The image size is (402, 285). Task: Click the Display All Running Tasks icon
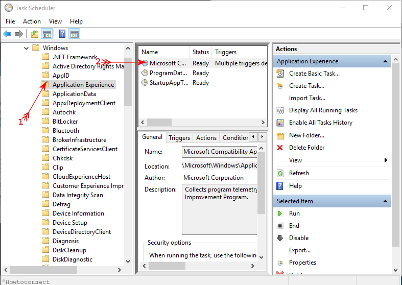point(280,110)
